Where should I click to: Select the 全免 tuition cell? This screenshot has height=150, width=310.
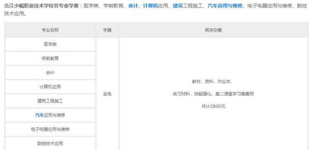(x=107, y=94)
